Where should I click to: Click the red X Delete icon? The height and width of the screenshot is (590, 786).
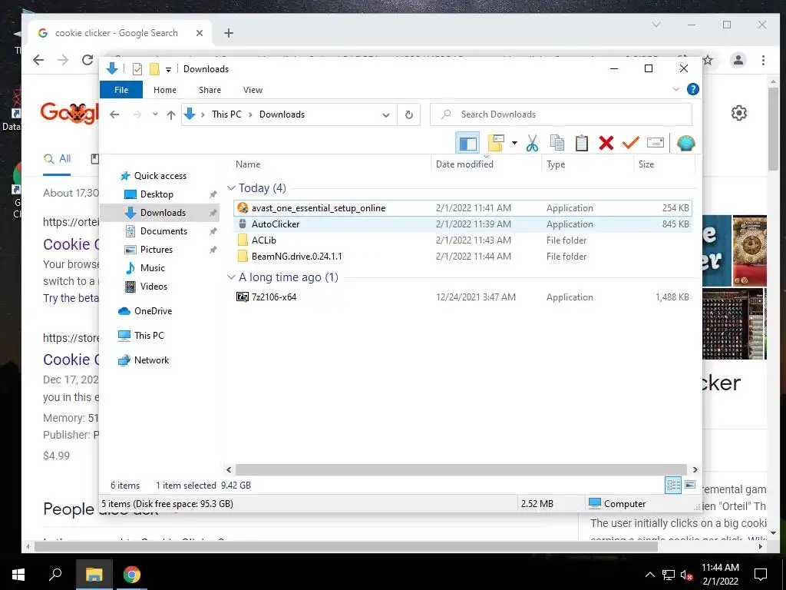[606, 144]
